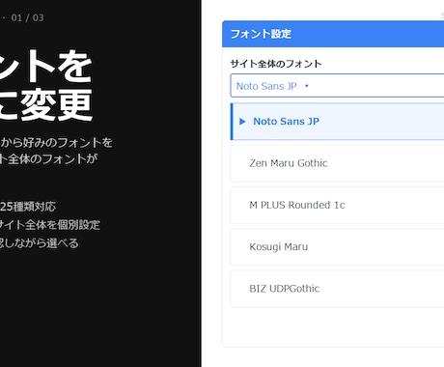Click the サイト全体のフォント label
This screenshot has height=367, width=444.
coord(276,64)
